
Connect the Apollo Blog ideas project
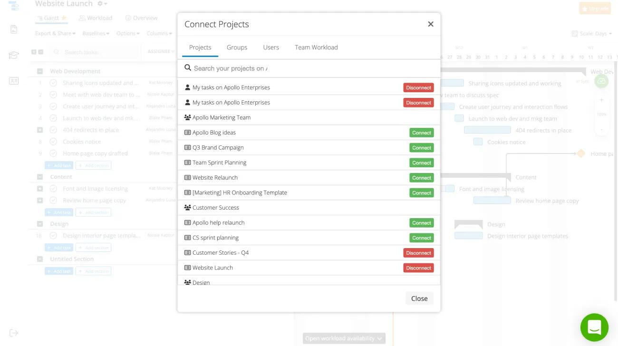[421, 133]
